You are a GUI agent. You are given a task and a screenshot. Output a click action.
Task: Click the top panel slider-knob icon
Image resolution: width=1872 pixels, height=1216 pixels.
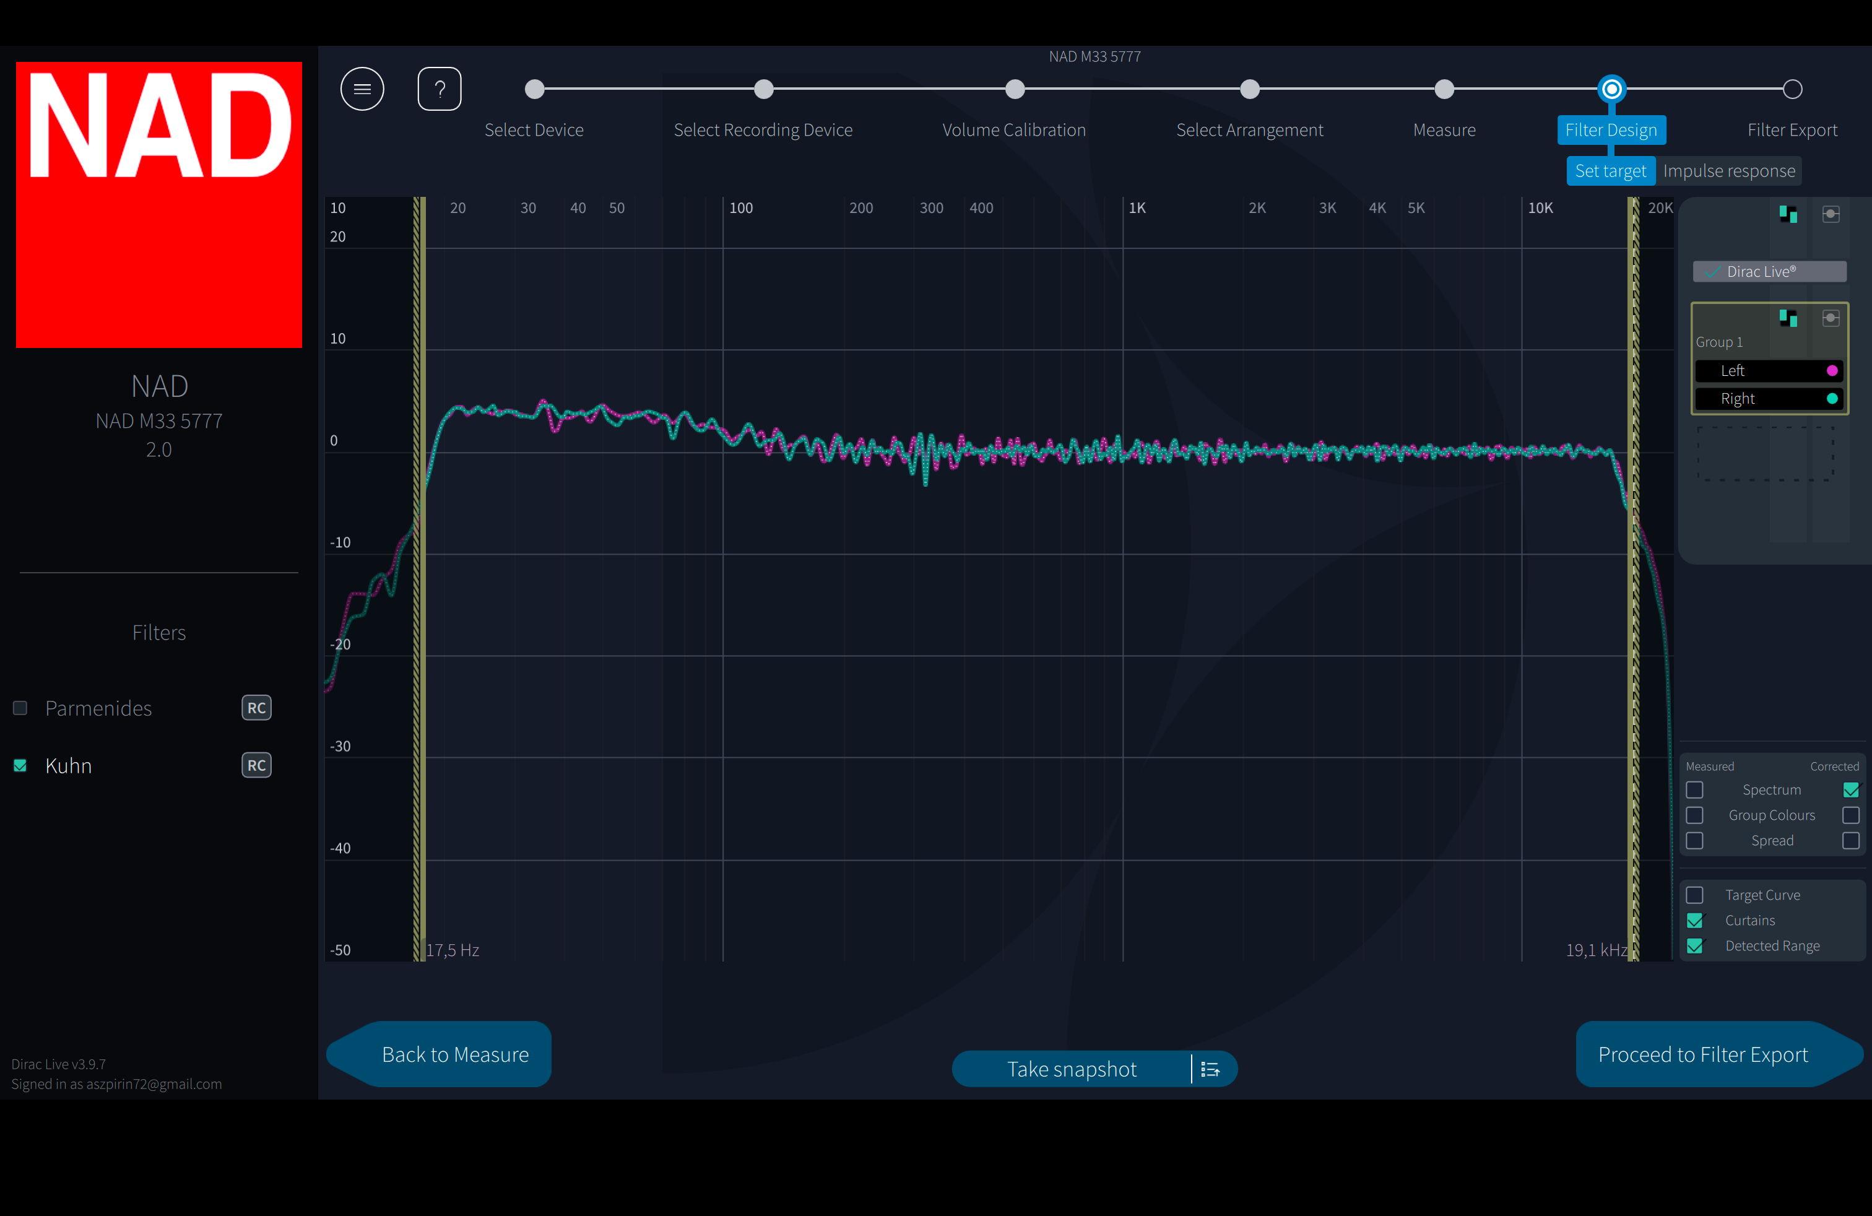1831,214
